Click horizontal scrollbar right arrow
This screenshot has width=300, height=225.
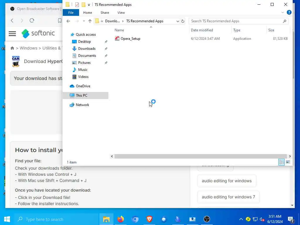[x=290, y=156]
